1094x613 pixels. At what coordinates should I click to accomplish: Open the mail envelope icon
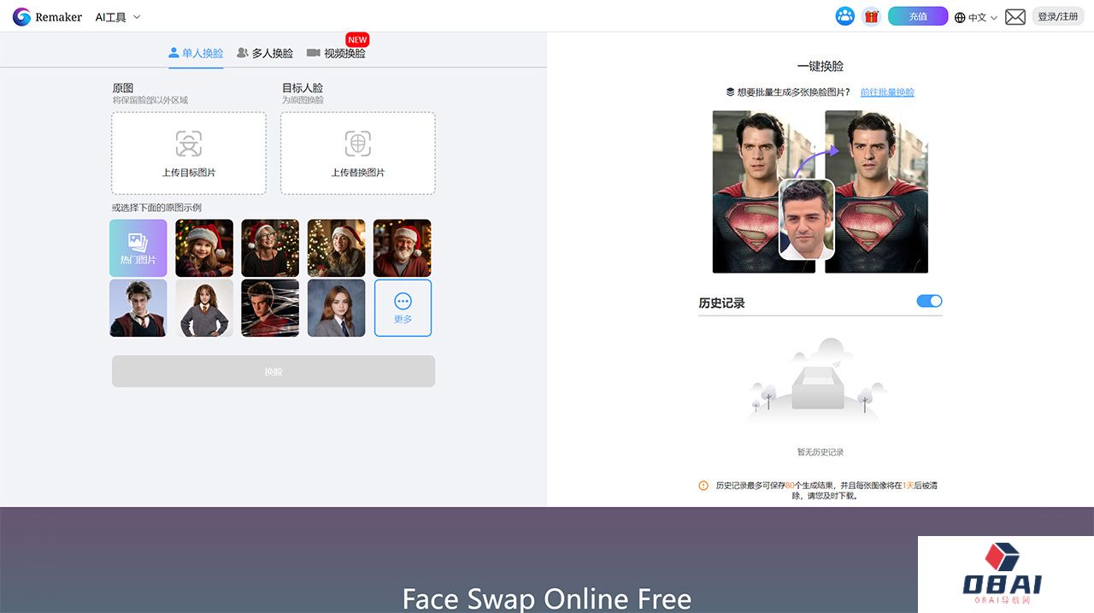coord(1015,16)
